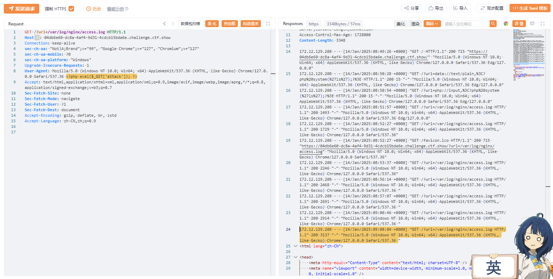Click the Content-Length: 3348 header line
The height and width of the screenshot is (279, 553).
pos(322,40)
